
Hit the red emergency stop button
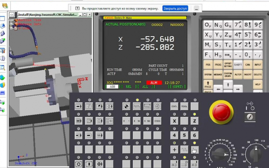[221, 112]
